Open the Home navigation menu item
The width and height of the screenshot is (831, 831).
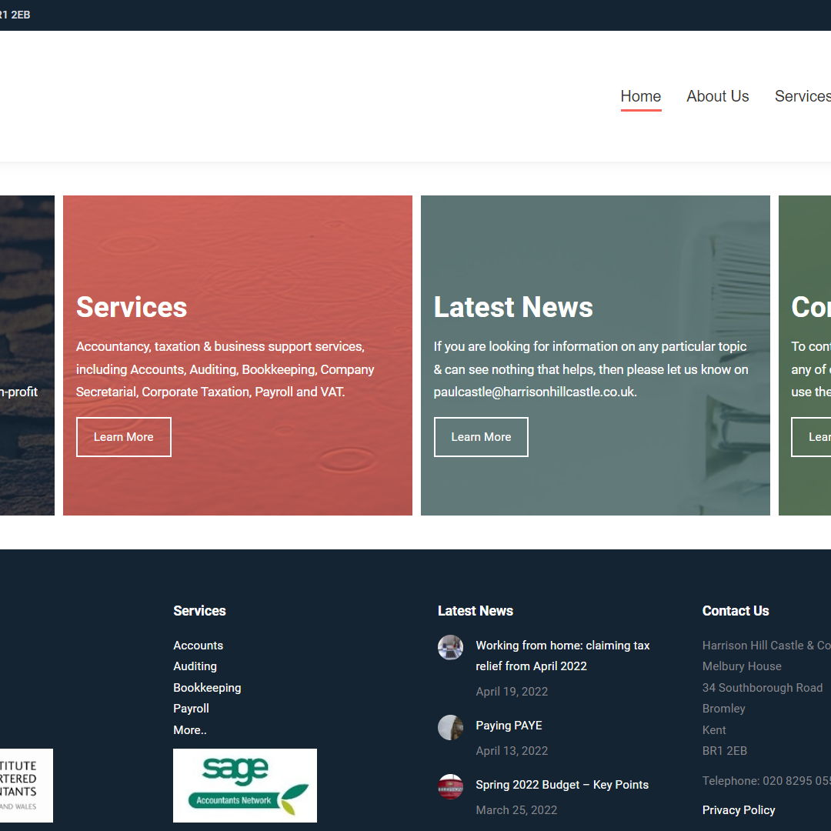tap(640, 96)
